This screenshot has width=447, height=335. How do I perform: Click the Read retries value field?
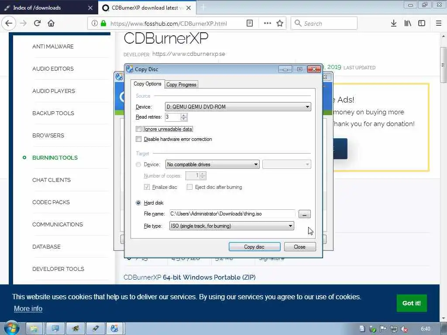(x=173, y=117)
